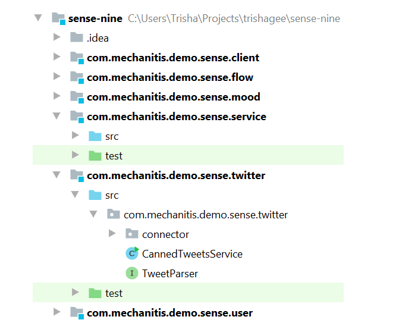Click the com.mechanitis.demo.sense.twitter package icon under src
393x326 pixels.
tap(114, 214)
